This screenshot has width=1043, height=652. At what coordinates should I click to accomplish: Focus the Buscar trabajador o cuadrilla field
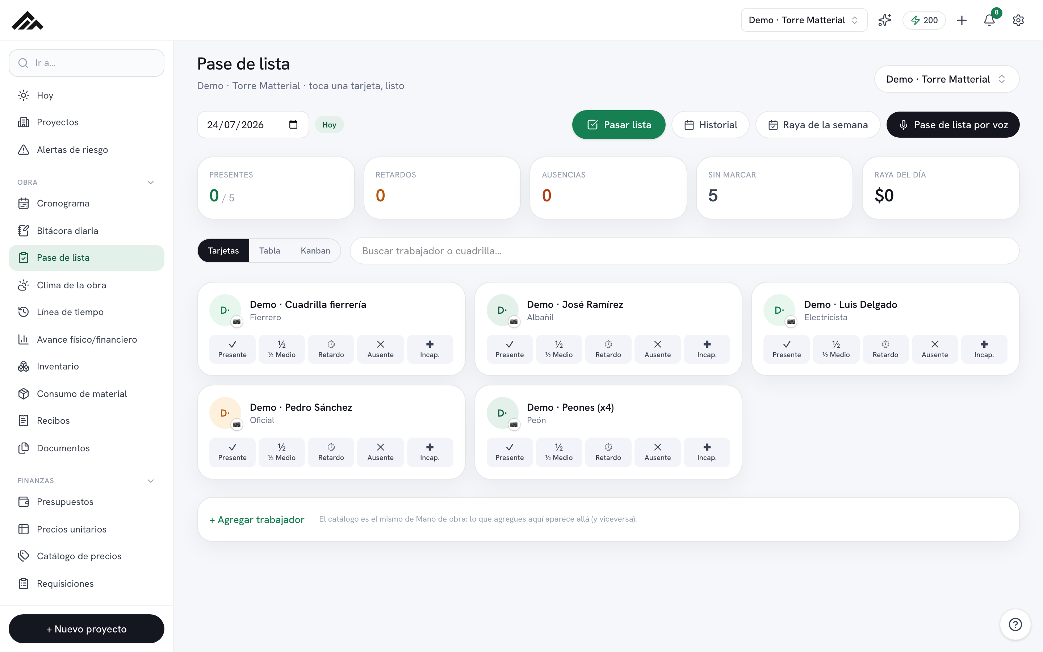(684, 251)
